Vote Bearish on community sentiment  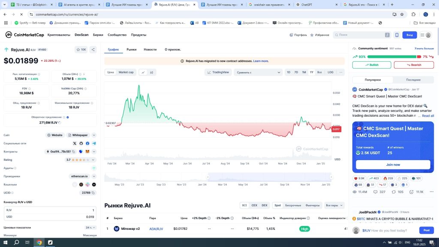pos(414,65)
